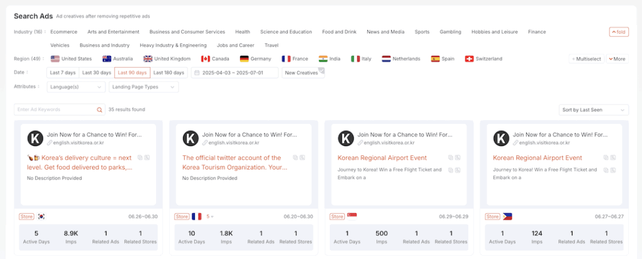
Task: Expand More regions list
Action: pyautogui.click(x=618, y=59)
